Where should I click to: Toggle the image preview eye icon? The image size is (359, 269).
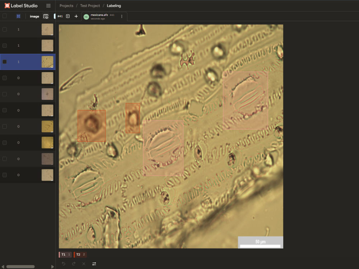46,16
